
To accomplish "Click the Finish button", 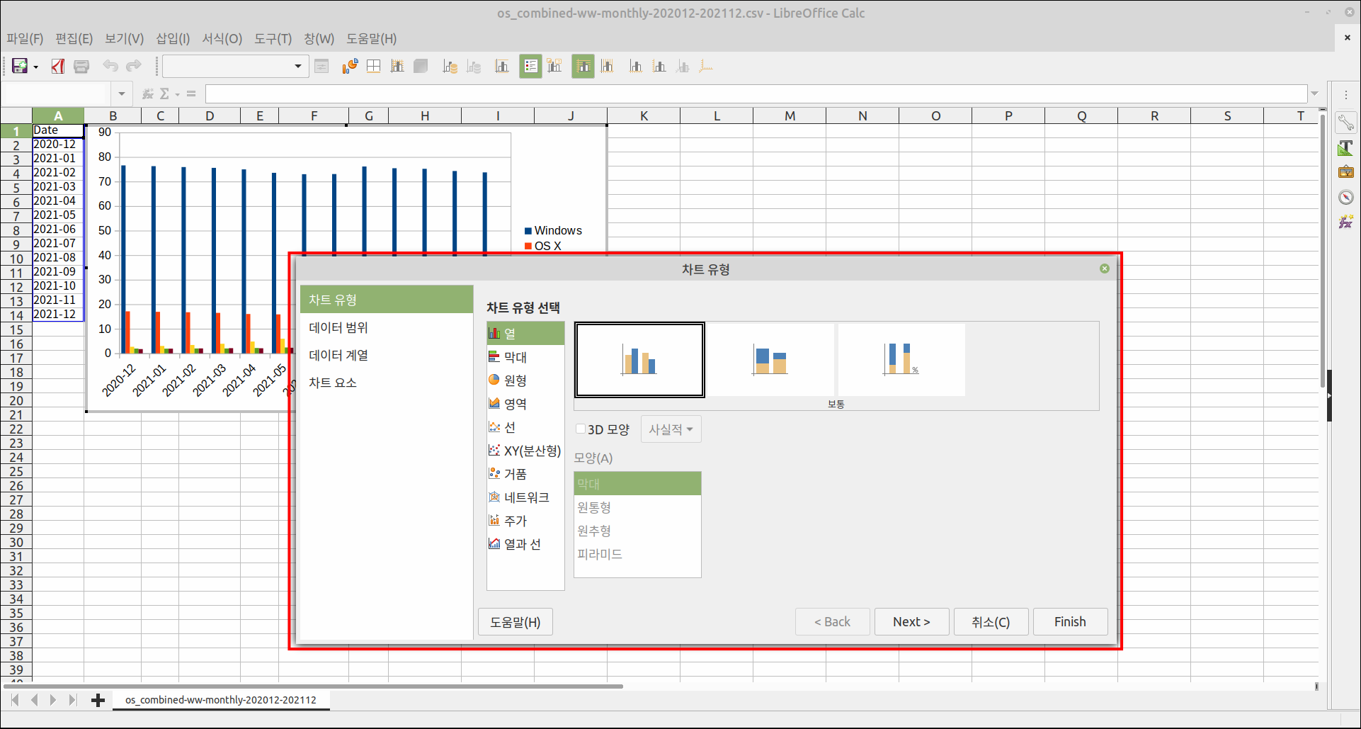I will [1070, 622].
